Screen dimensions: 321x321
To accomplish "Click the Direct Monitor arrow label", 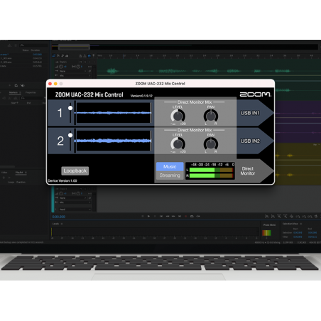I will [x=248, y=171].
